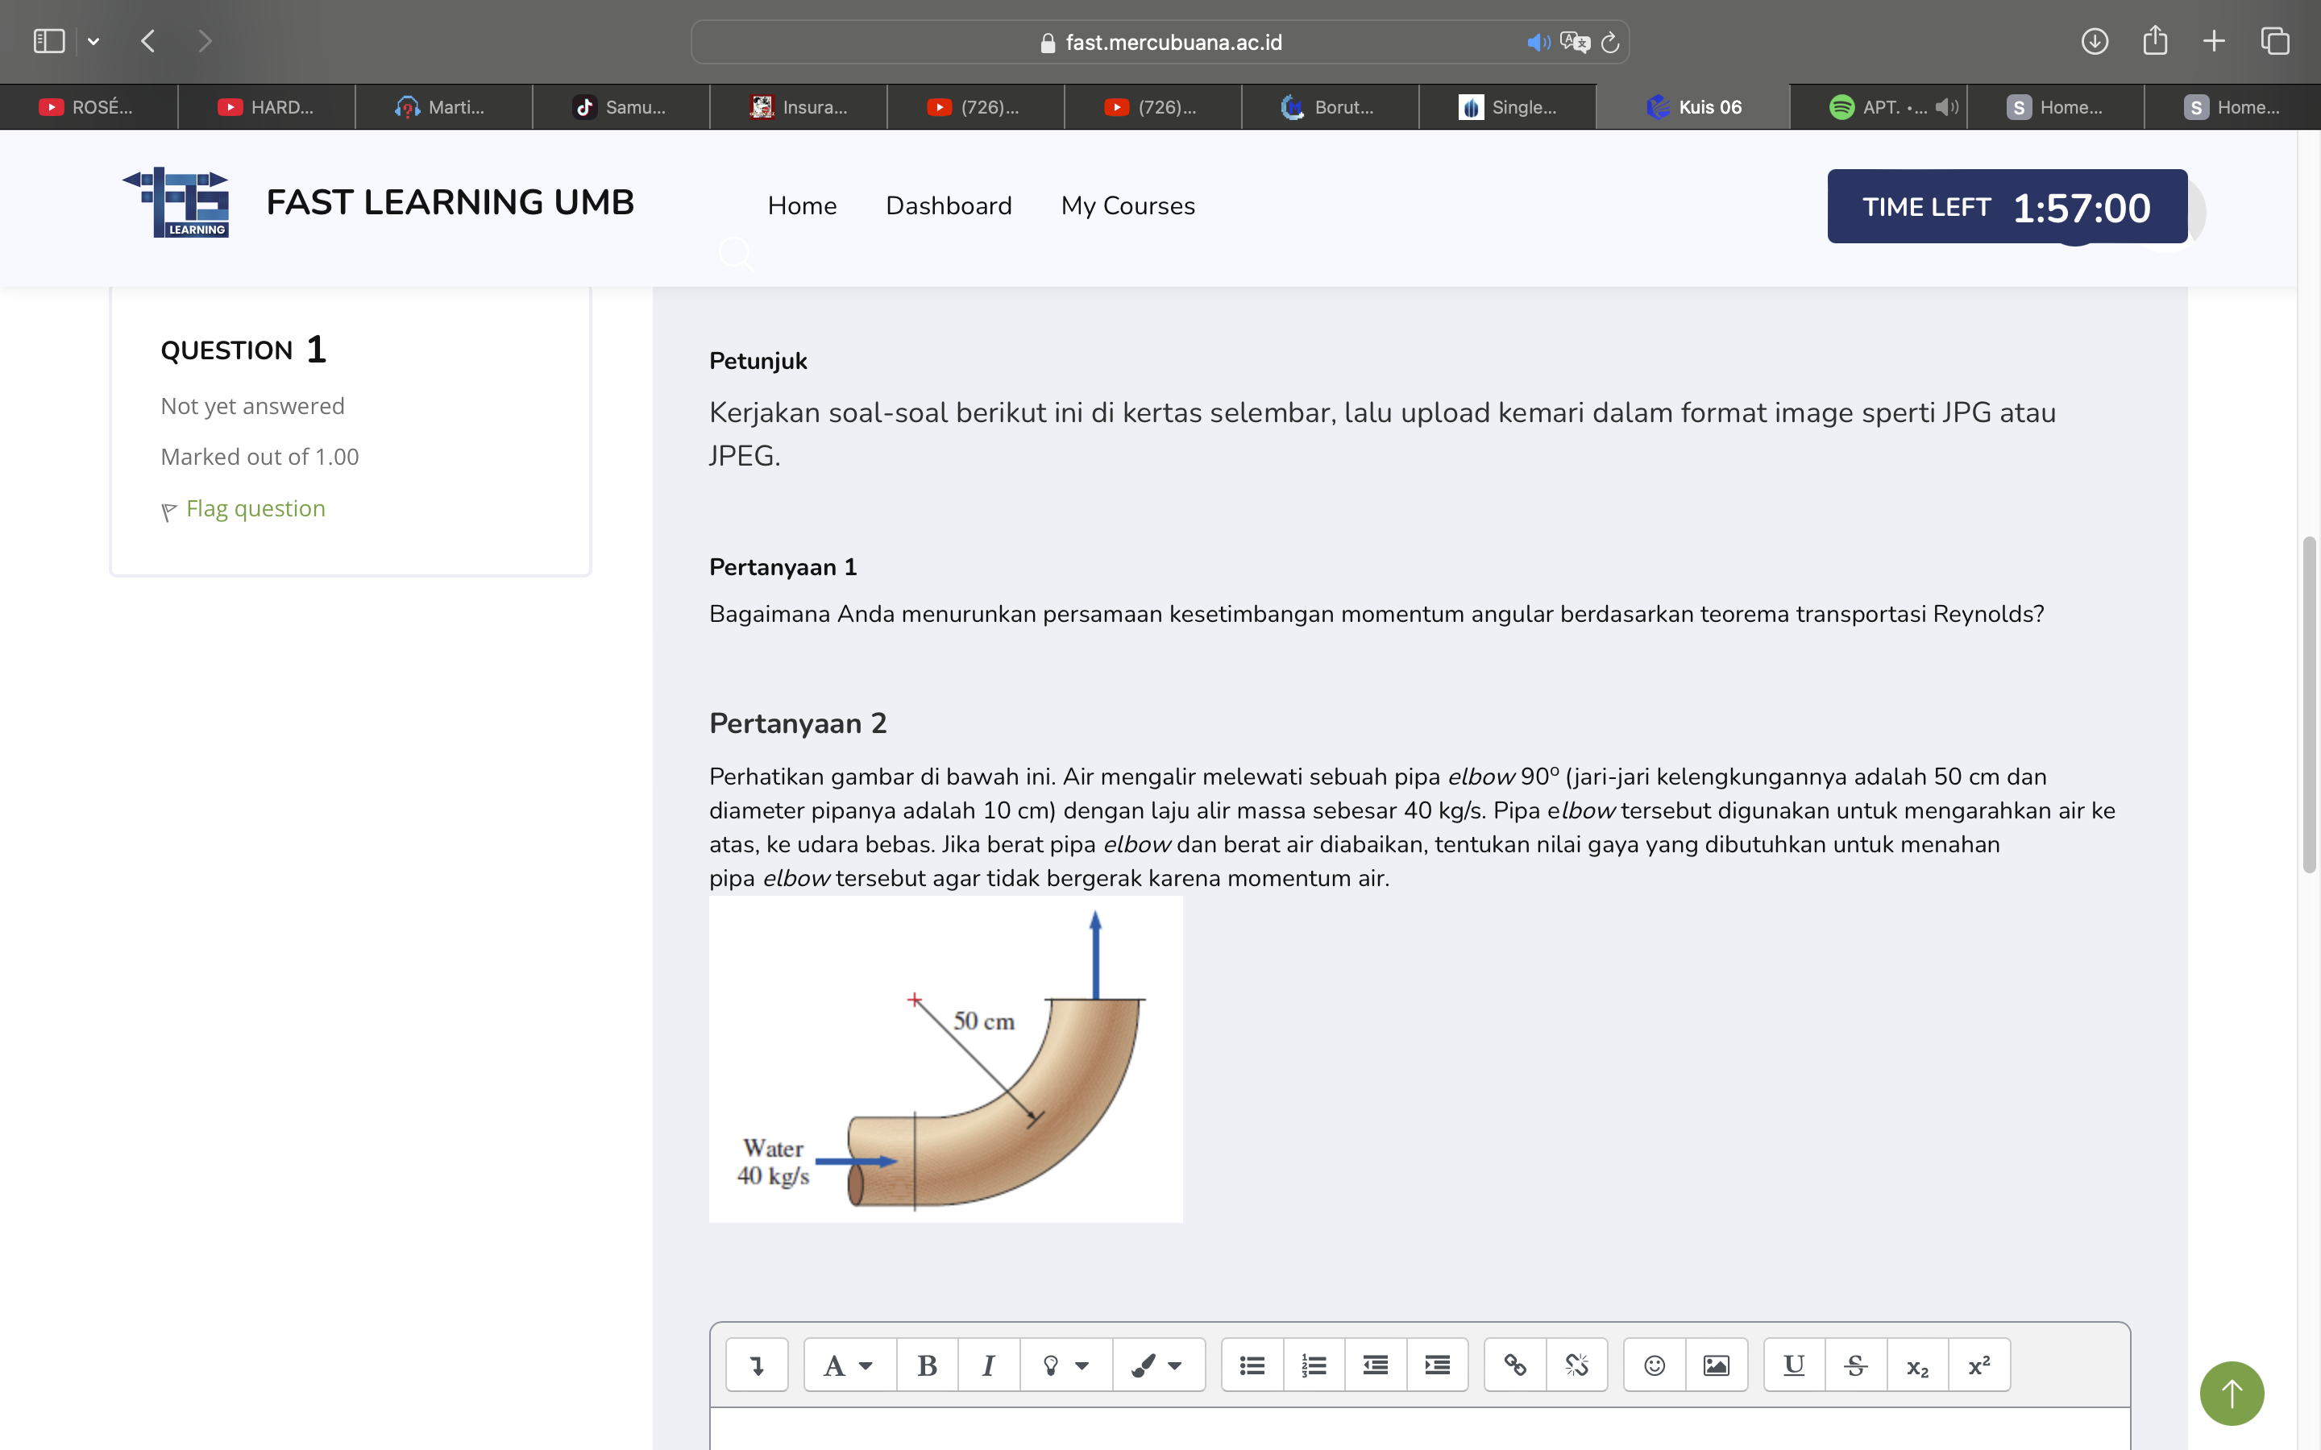The image size is (2321, 1450).
Task: Click the Italic formatting icon
Action: [987, 1366]
